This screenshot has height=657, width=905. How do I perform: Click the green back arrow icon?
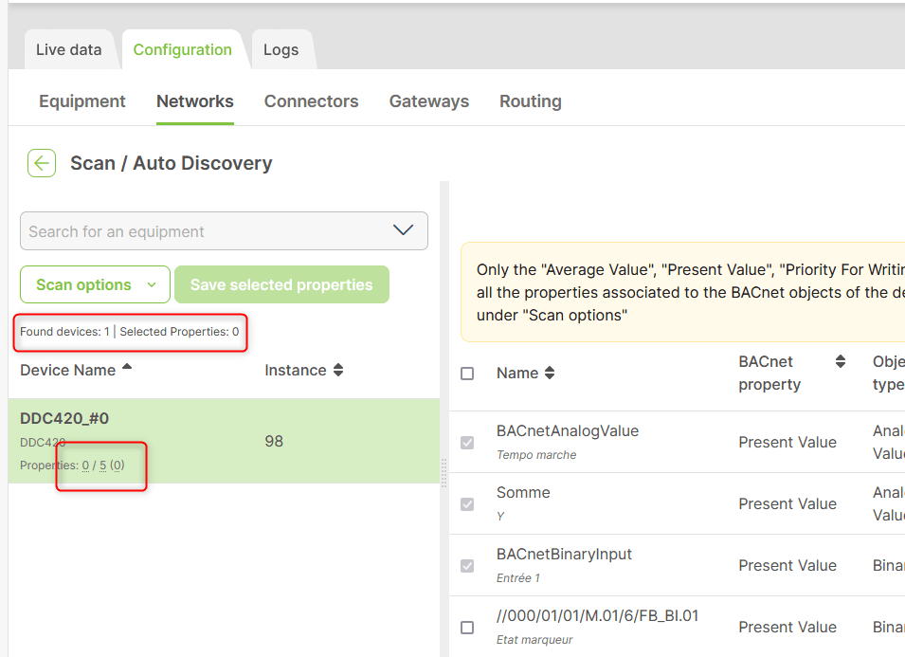41,163
